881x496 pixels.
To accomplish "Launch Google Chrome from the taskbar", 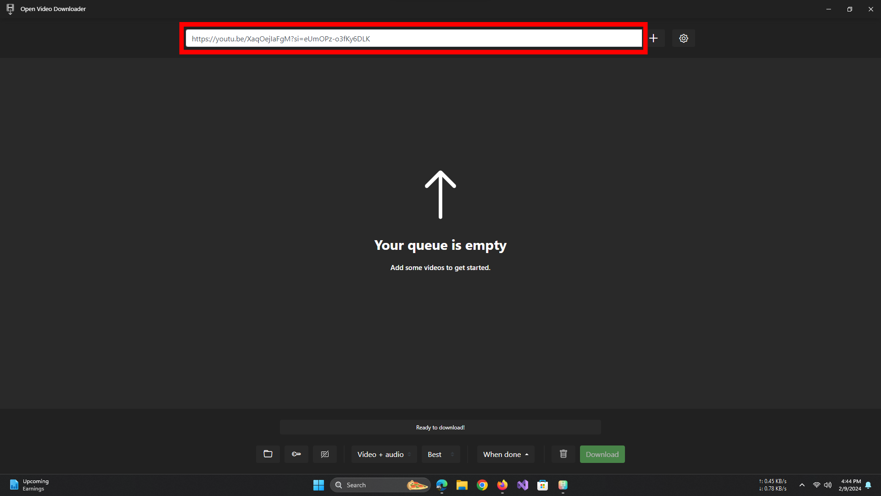I will coord(482,485).
